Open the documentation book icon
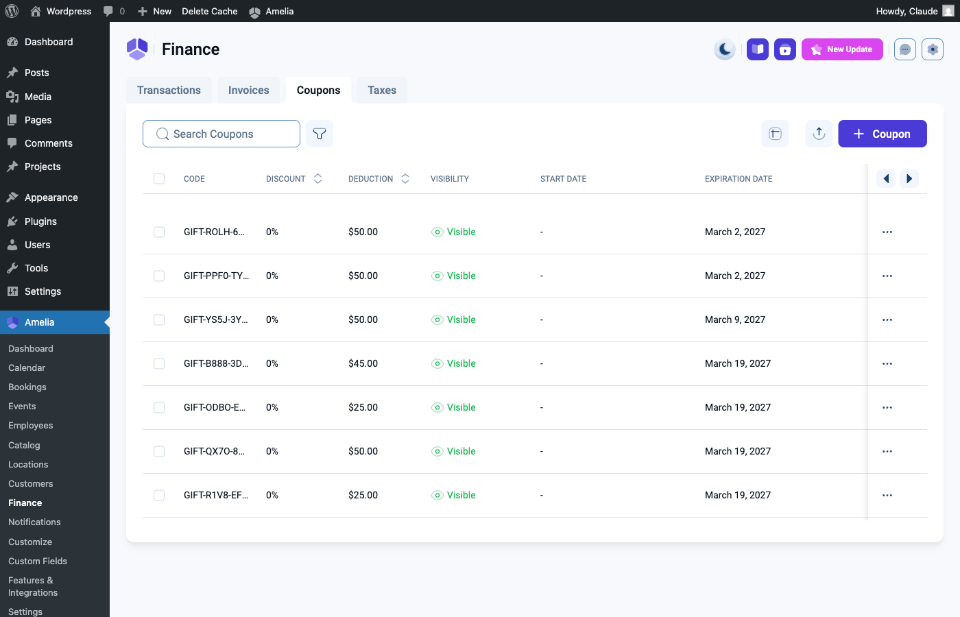960x617 pixels. [758, 49]
